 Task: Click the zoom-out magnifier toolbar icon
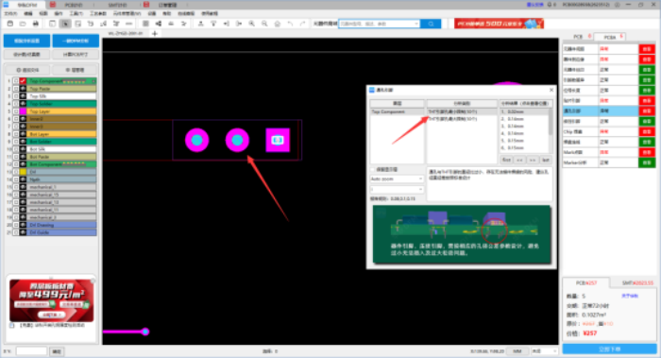pos(264,24)
